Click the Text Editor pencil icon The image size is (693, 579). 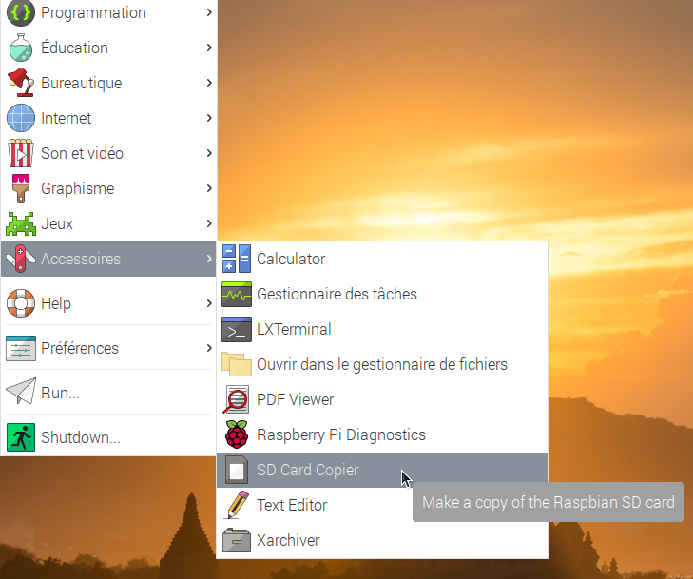pos(237,505)
